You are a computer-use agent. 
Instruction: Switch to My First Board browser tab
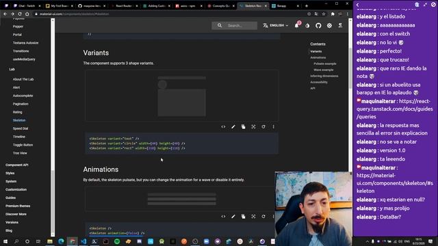(x=60, y=5)
